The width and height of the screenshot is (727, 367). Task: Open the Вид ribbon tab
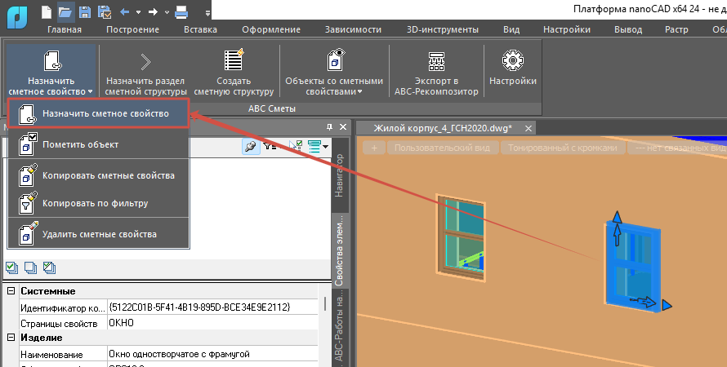(x=511, y=29)
